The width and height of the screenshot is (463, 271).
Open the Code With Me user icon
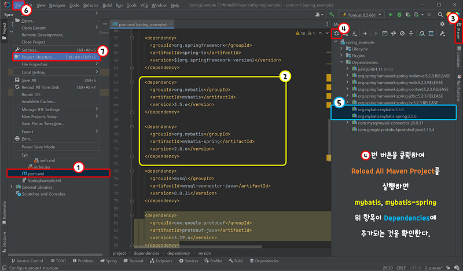tap(319, 14)
